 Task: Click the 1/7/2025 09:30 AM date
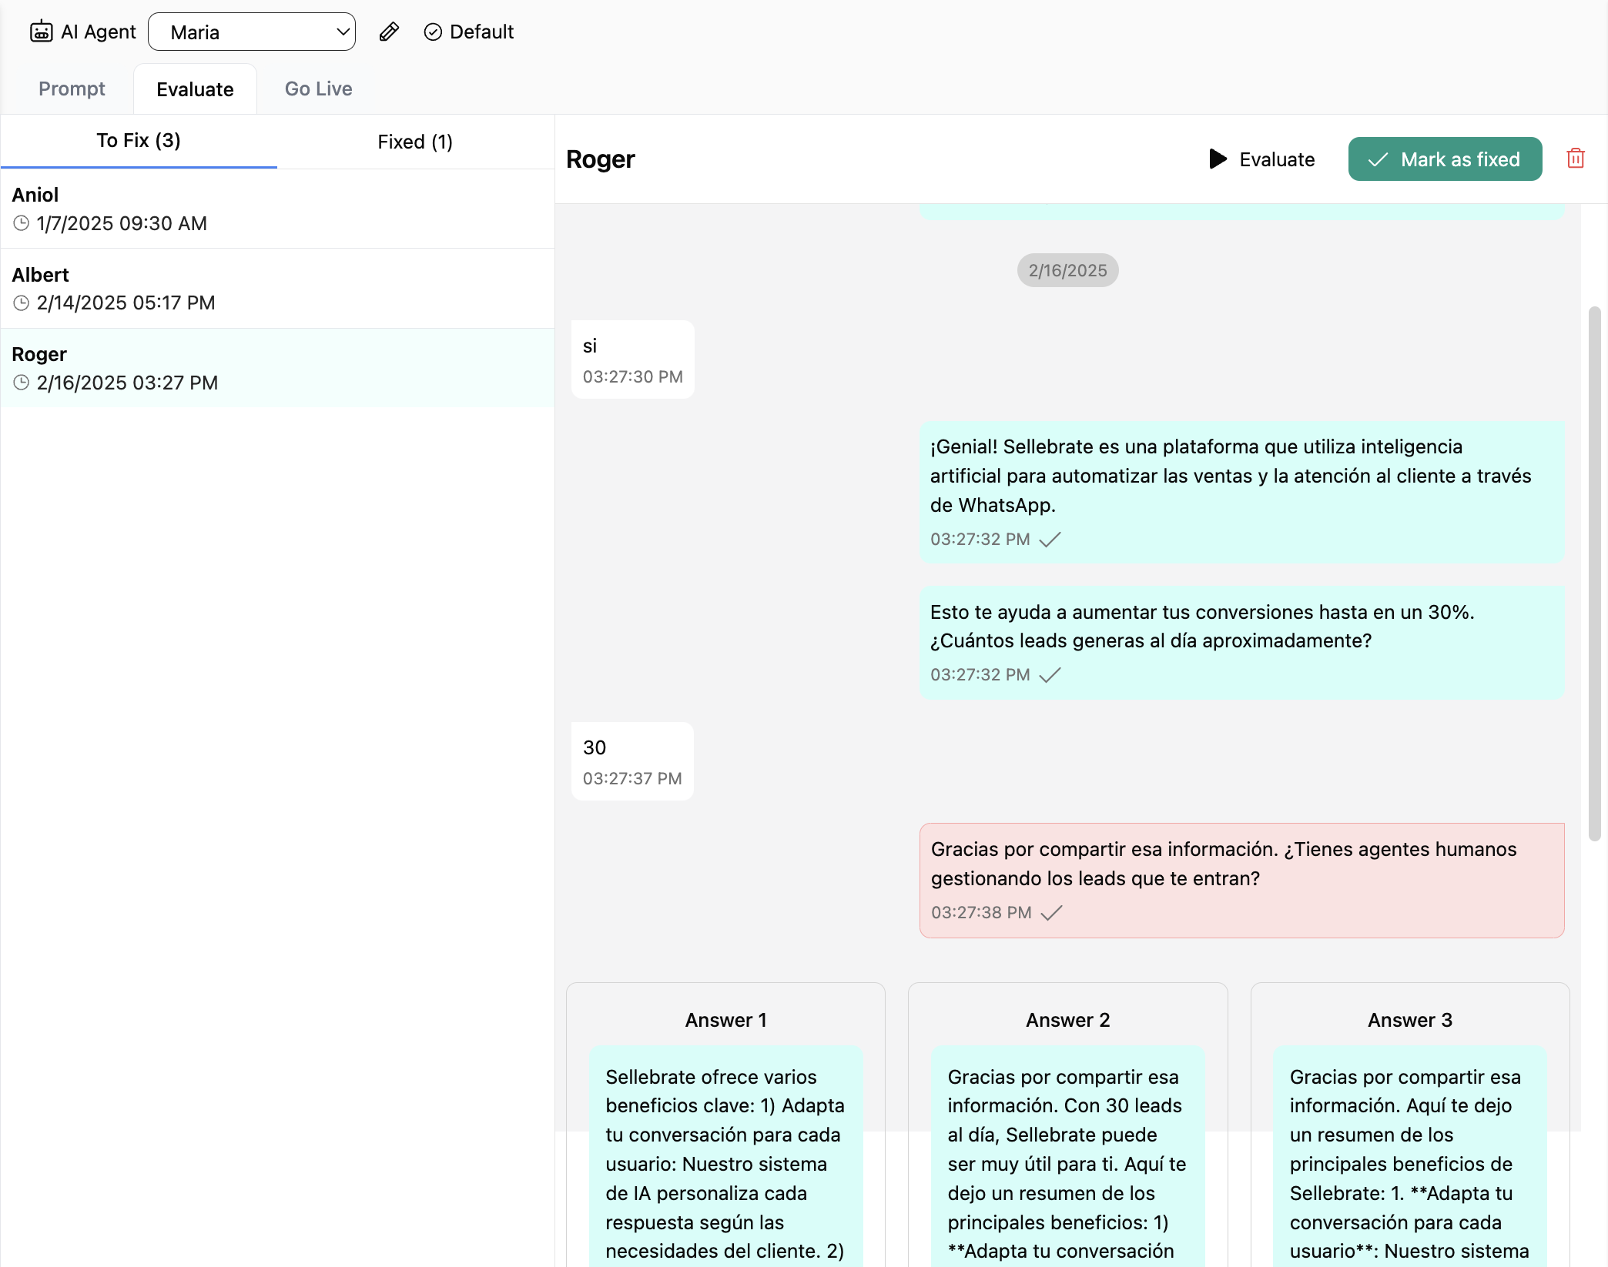[x=122, y=223]
